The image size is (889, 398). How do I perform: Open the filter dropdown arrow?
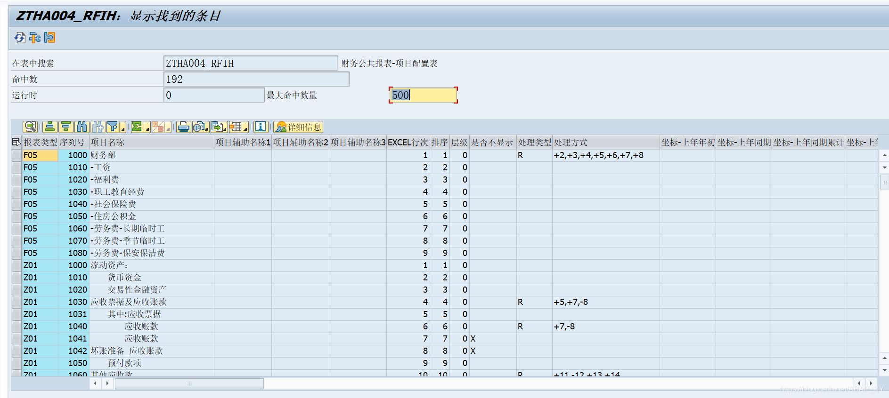[123, 128]
